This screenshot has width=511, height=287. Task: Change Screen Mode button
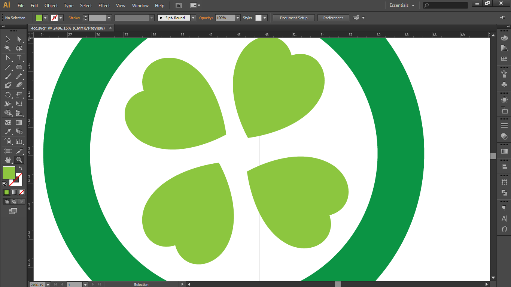13,211
